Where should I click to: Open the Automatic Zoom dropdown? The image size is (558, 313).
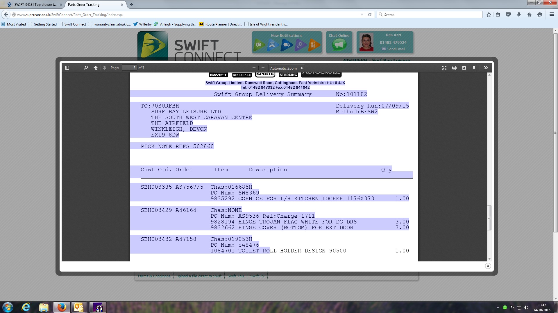(x=286, y=68)
